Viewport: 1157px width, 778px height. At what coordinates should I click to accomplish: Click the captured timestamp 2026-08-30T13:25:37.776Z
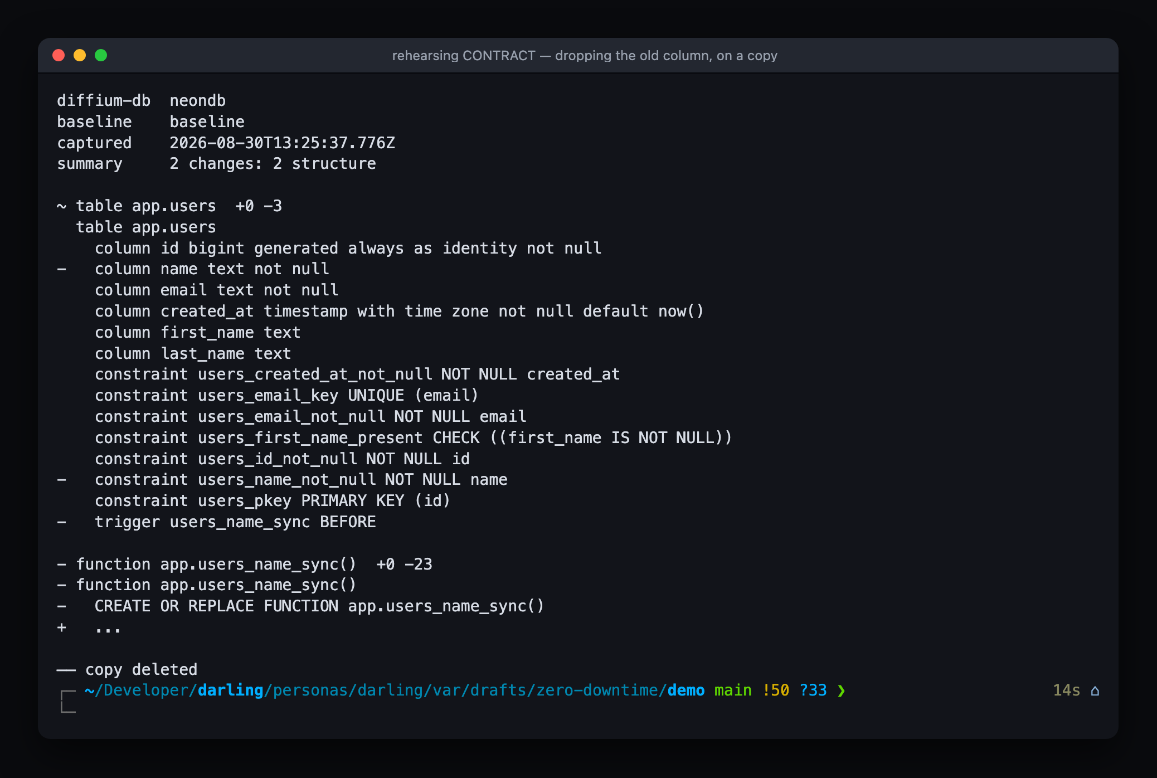coord(283,143)
